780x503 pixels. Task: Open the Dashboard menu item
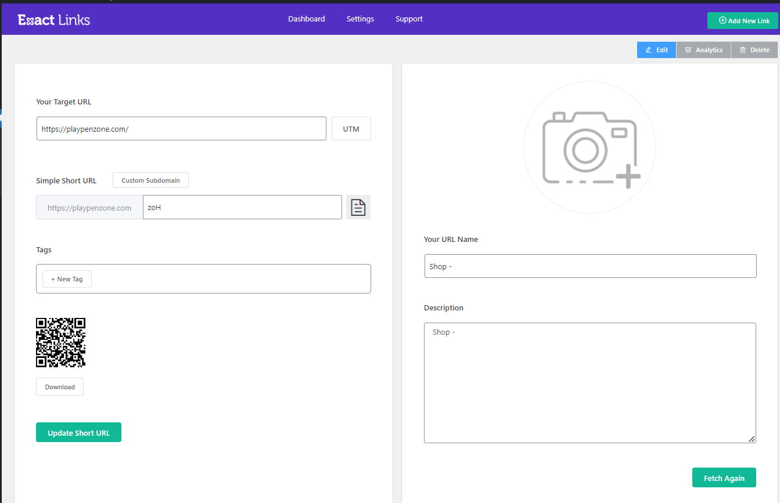pos(307,19)
